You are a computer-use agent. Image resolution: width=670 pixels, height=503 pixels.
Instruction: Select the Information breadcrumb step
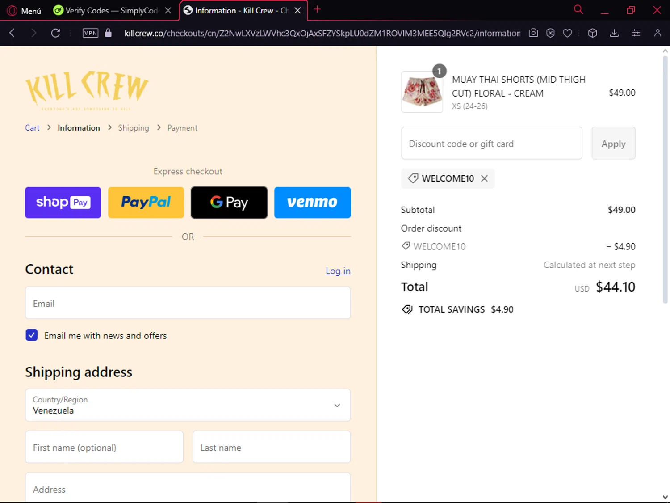79,128
